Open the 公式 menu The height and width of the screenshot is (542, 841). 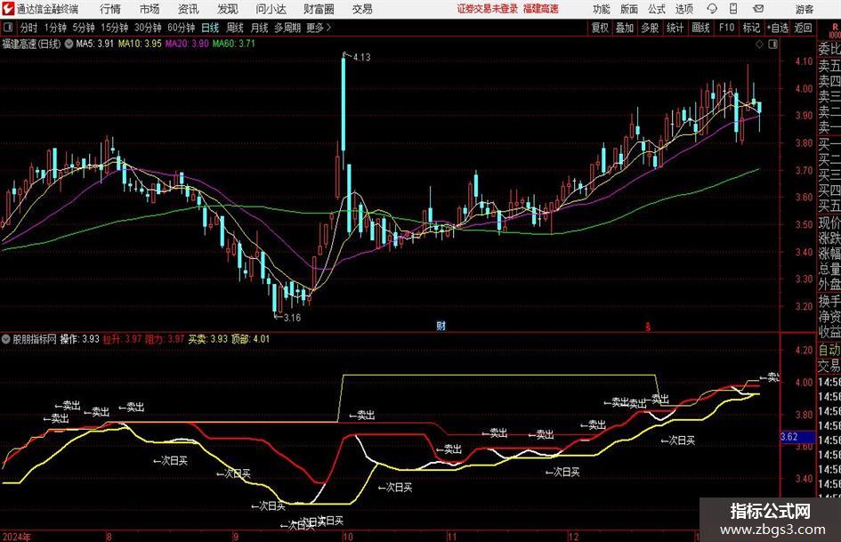(x=656, y=9)
